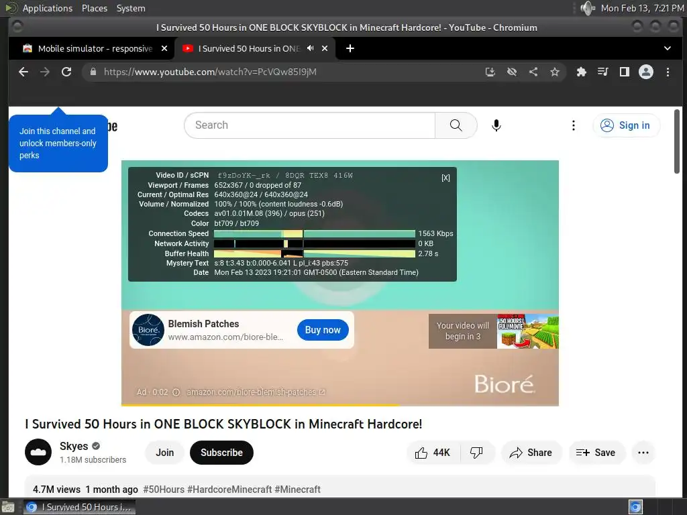The height and width of the screenshot is (515, 687).
Task: Click the yellow ad progress bar
Action: [260, 404]
